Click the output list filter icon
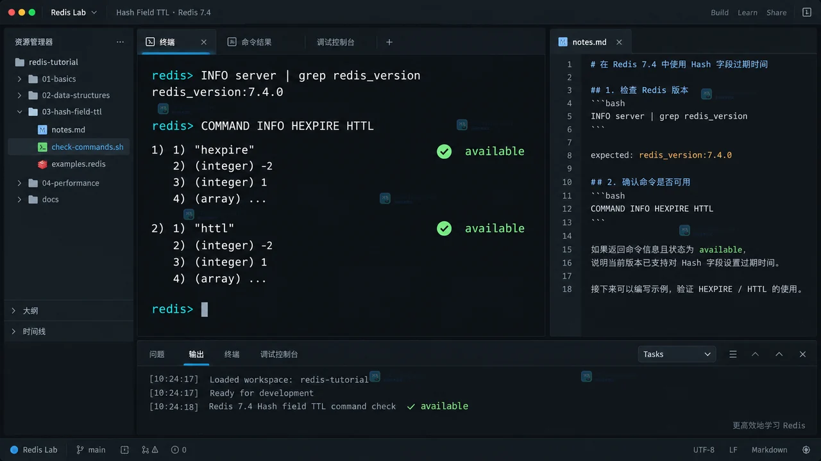Image resolution: width=821 pixels, height=461 pixels. 733,354
